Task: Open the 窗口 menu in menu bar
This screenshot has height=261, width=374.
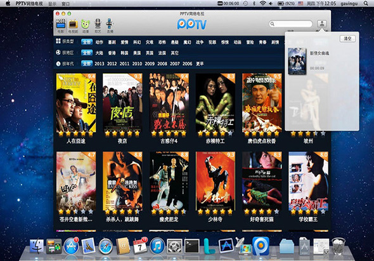Action: pos(66,4)
